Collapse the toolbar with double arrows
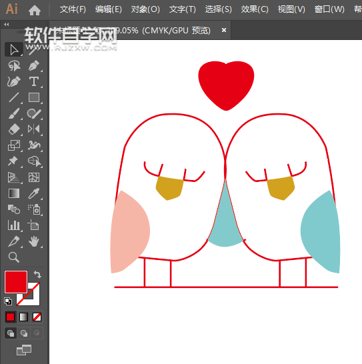The image size is (362, 364). [x=6, y=25]
